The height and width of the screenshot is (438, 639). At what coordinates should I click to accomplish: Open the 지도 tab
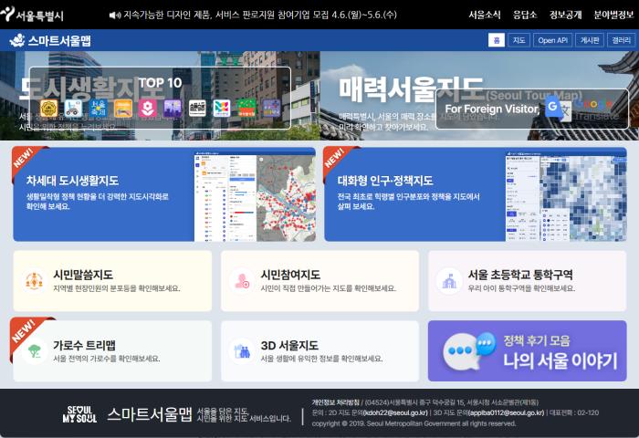click(519, 40)
